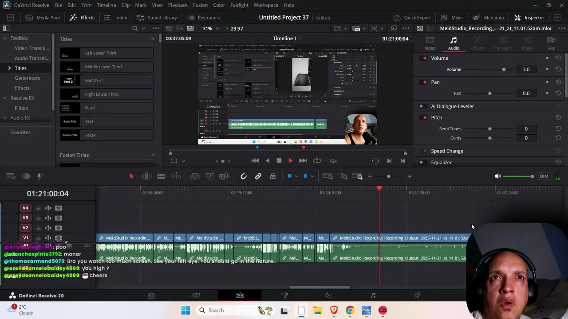Add a blue Marker to timeline
Image resolution: width=568 pixels, height=319 pixels.
click(x=305, y=176)
